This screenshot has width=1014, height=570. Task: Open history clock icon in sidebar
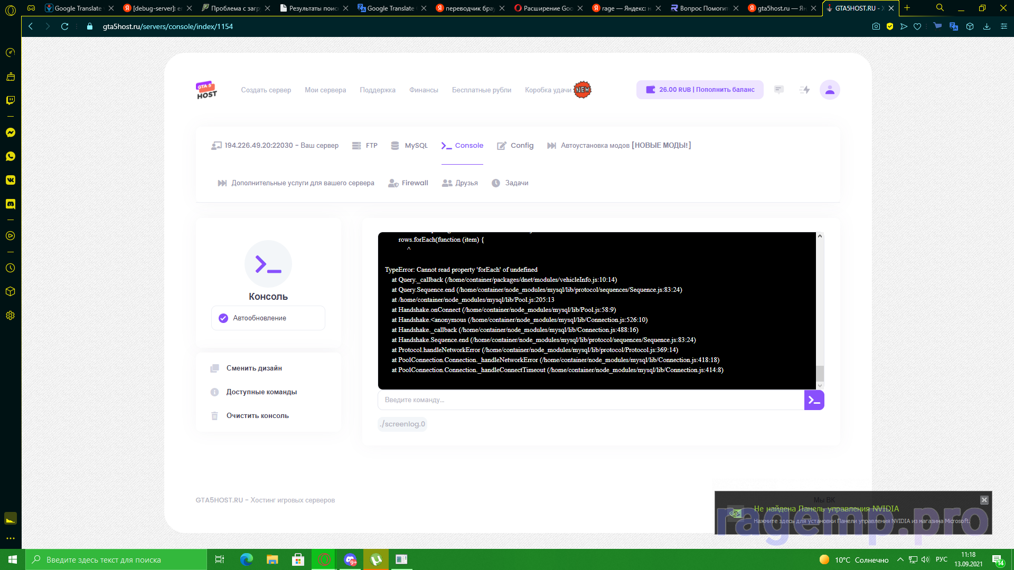click(11, 268)
